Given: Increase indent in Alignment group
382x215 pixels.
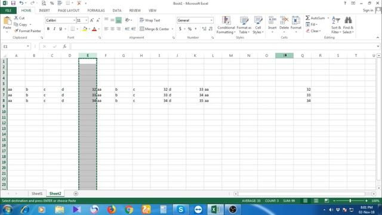Looking at the screenshot, I should pyautogui.click(x=133, y=29).
